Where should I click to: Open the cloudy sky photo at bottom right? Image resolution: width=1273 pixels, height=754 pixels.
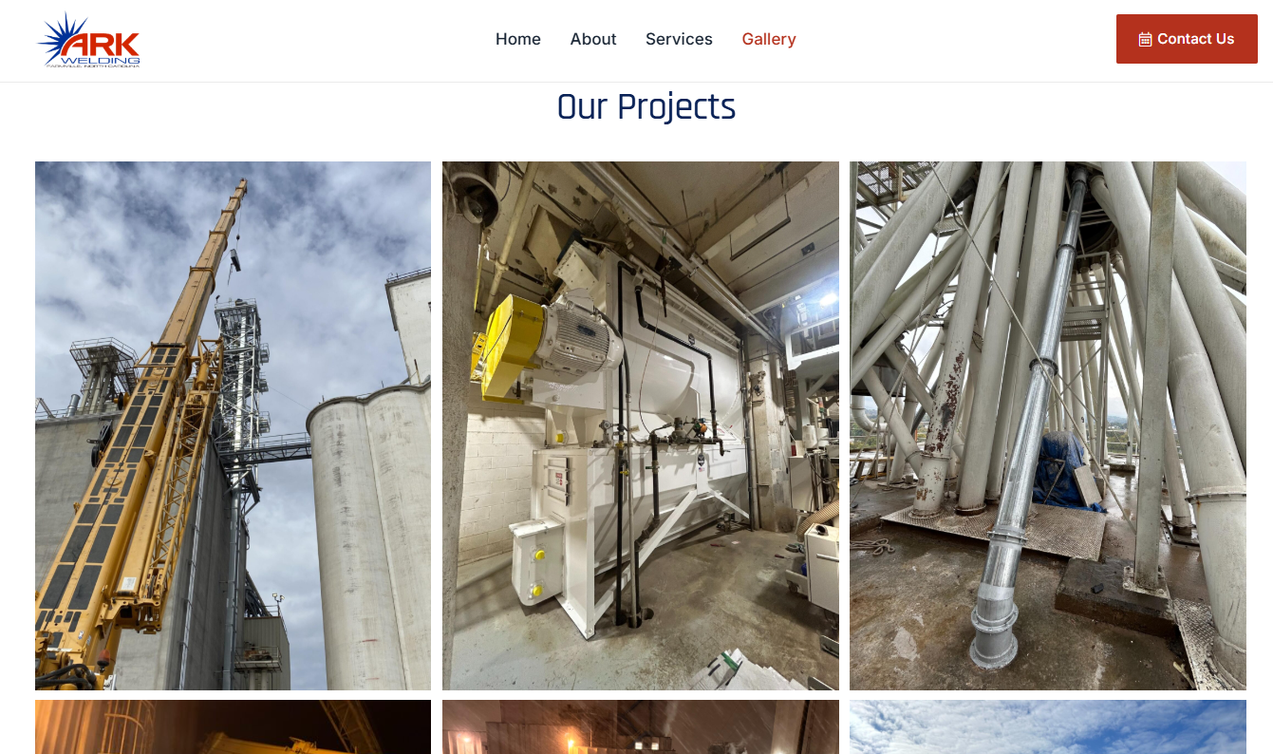coord(1048,727)
